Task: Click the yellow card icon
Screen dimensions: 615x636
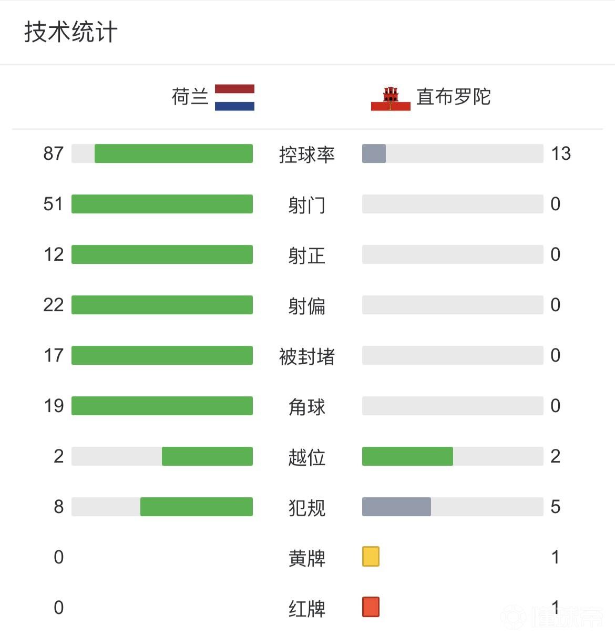Action: tap(371, 557)
